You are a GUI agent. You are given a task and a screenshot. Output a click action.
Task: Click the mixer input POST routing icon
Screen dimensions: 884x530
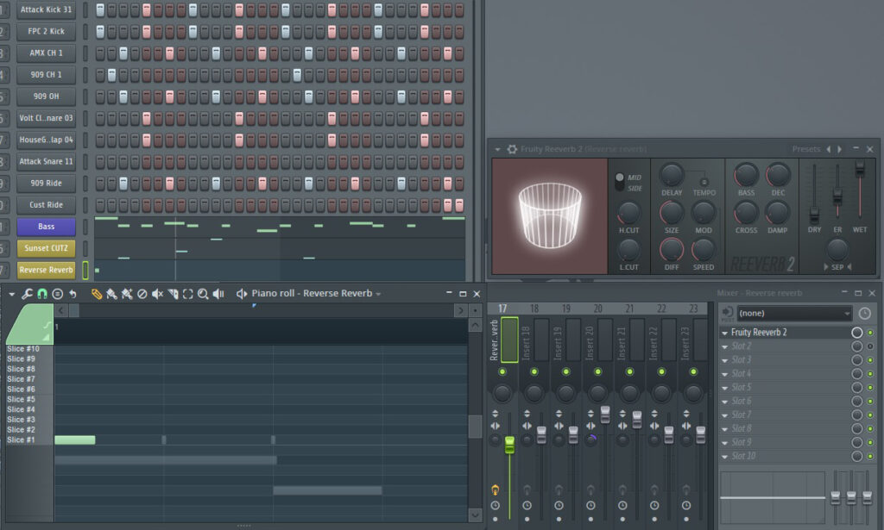point(728,314)
